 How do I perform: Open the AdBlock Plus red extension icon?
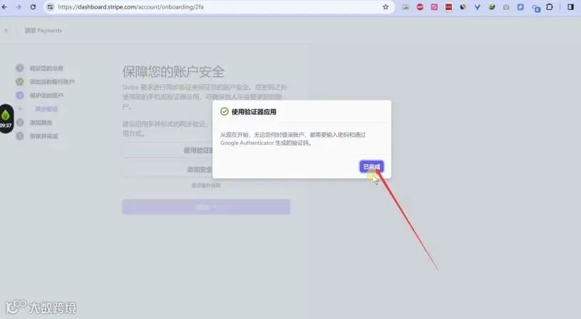[420, 7]
